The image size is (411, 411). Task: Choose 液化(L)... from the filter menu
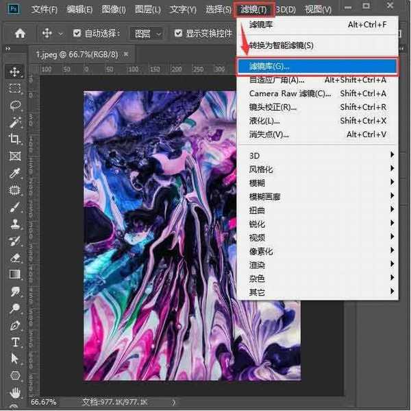[264, 121]
